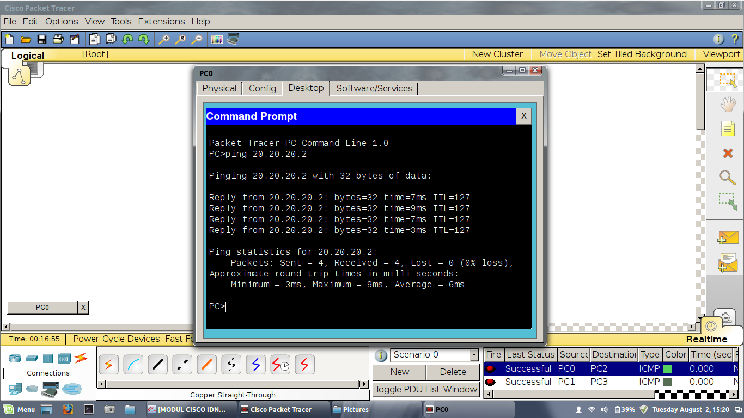Switch to the Config tab of PC0

pos(262,88)
